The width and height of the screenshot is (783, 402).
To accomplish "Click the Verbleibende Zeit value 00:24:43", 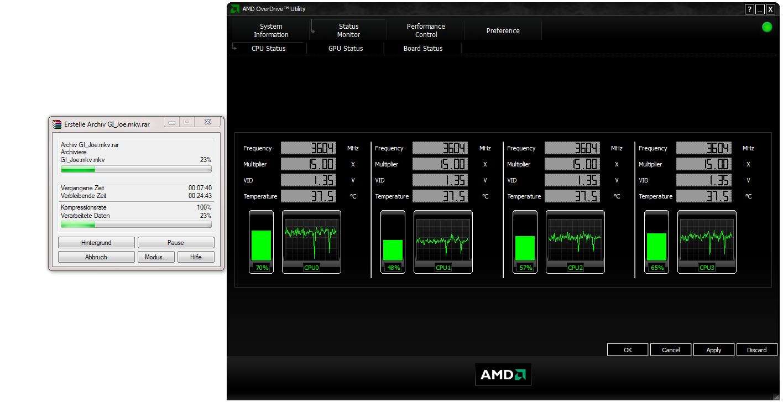I will coord(200,196).
